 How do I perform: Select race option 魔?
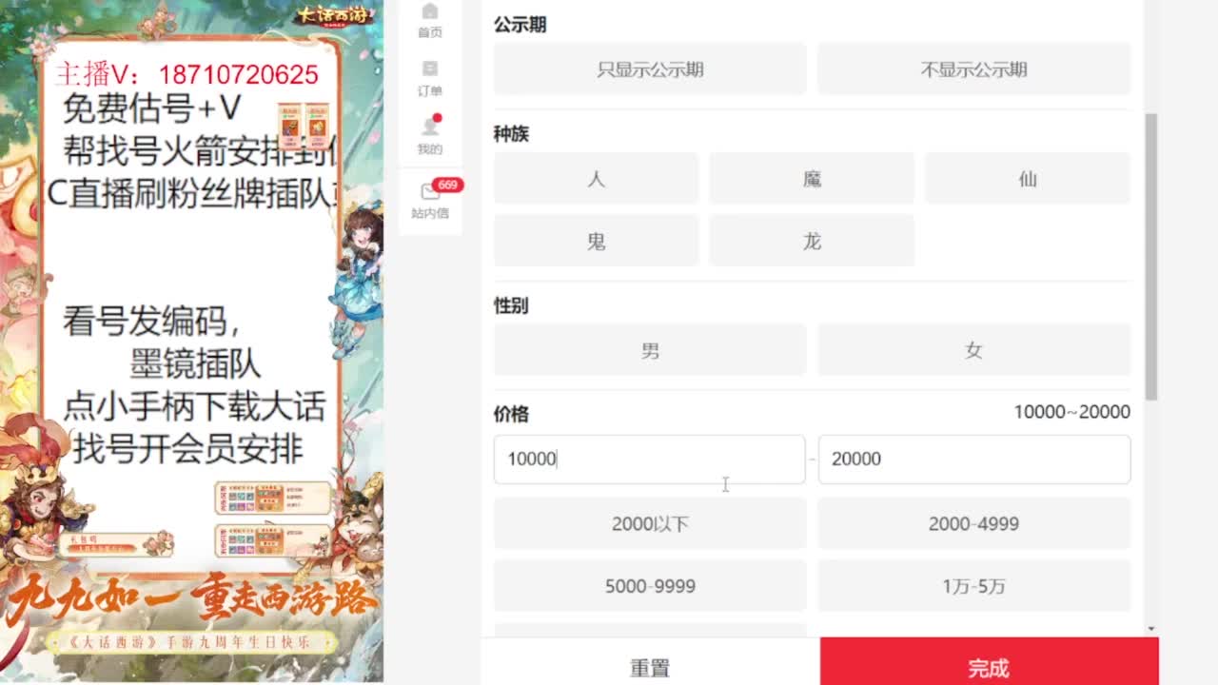812,179
